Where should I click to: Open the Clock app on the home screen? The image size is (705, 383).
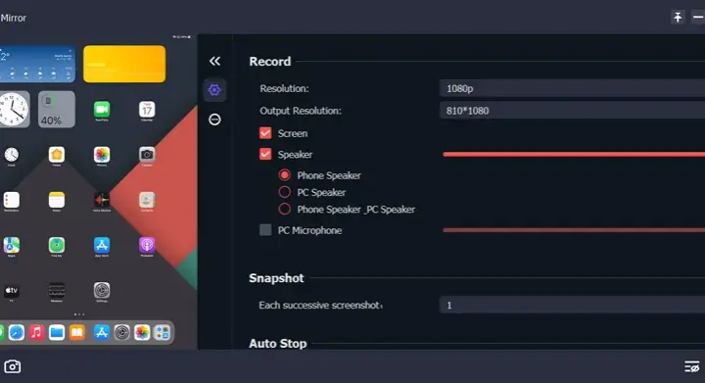coord(11,155)
